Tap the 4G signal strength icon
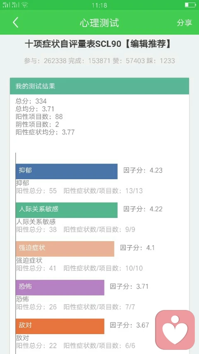The image size is (199, 354). coord(6,5)
